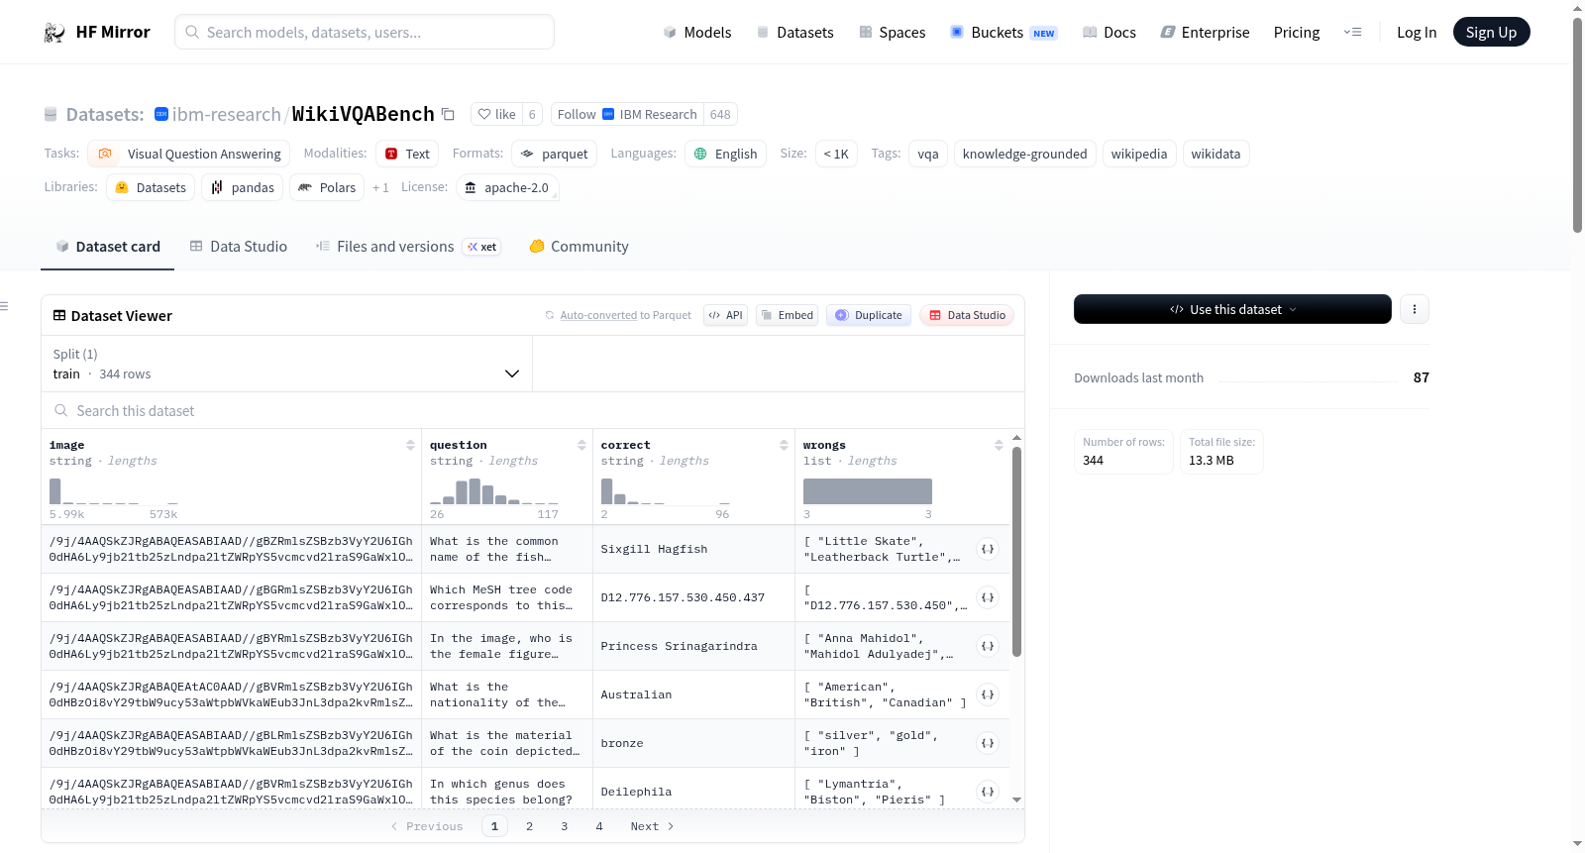The width and height of the screenshot is (1585, 853).
Task: Click the English language tag
Action: click(726, 154)
